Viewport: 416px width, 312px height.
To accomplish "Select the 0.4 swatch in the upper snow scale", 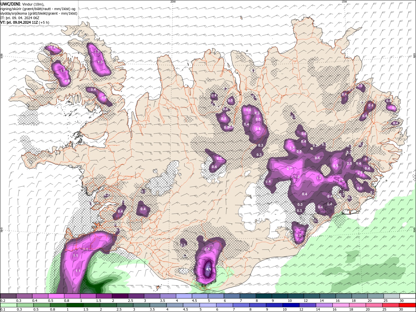I will [40, 296].
